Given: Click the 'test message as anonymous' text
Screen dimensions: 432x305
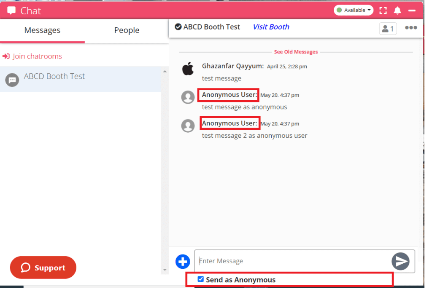Looking at the screenshot, I should pyautogui.click(x=244, y=107).
